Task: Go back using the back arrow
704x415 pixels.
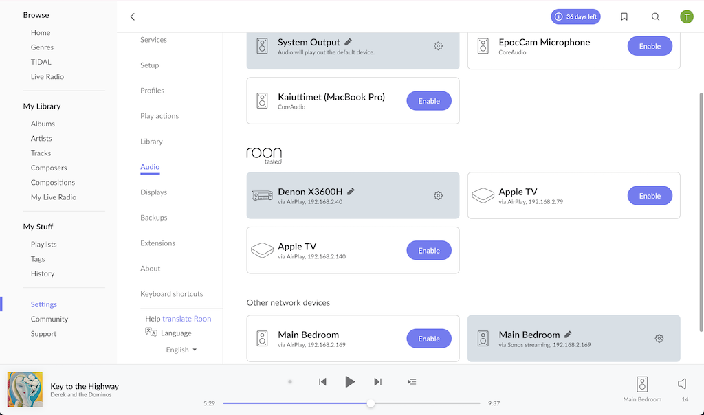Action: 133,16
